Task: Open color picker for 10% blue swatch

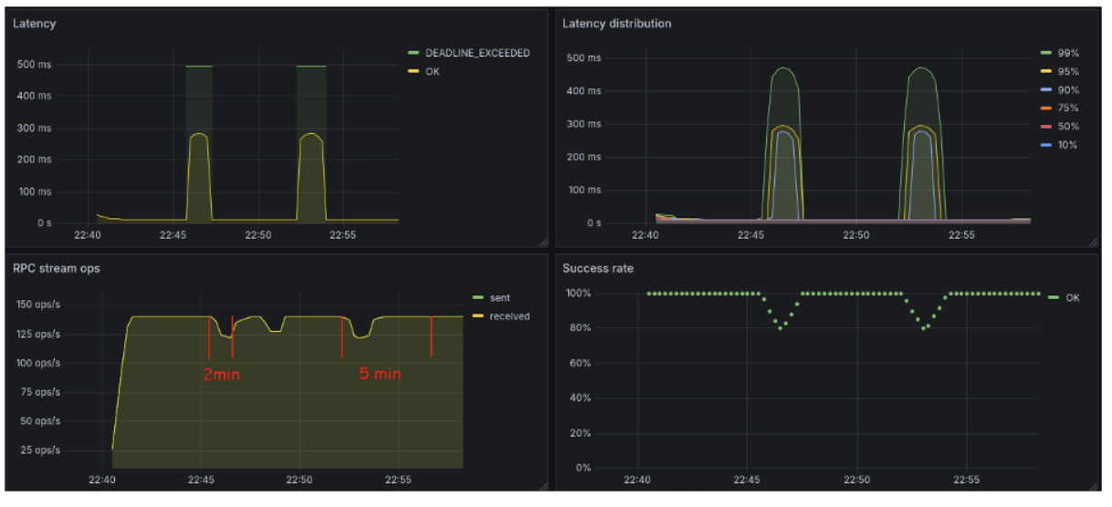Action: point(1045,145)
